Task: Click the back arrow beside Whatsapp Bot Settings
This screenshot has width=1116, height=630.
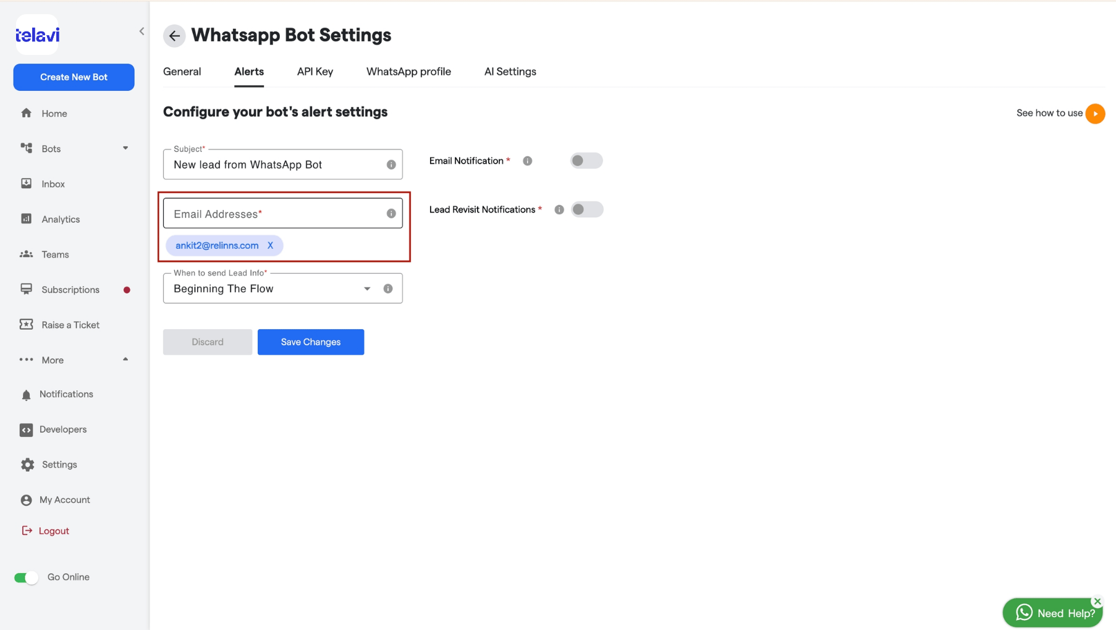Action: [174, 36]
